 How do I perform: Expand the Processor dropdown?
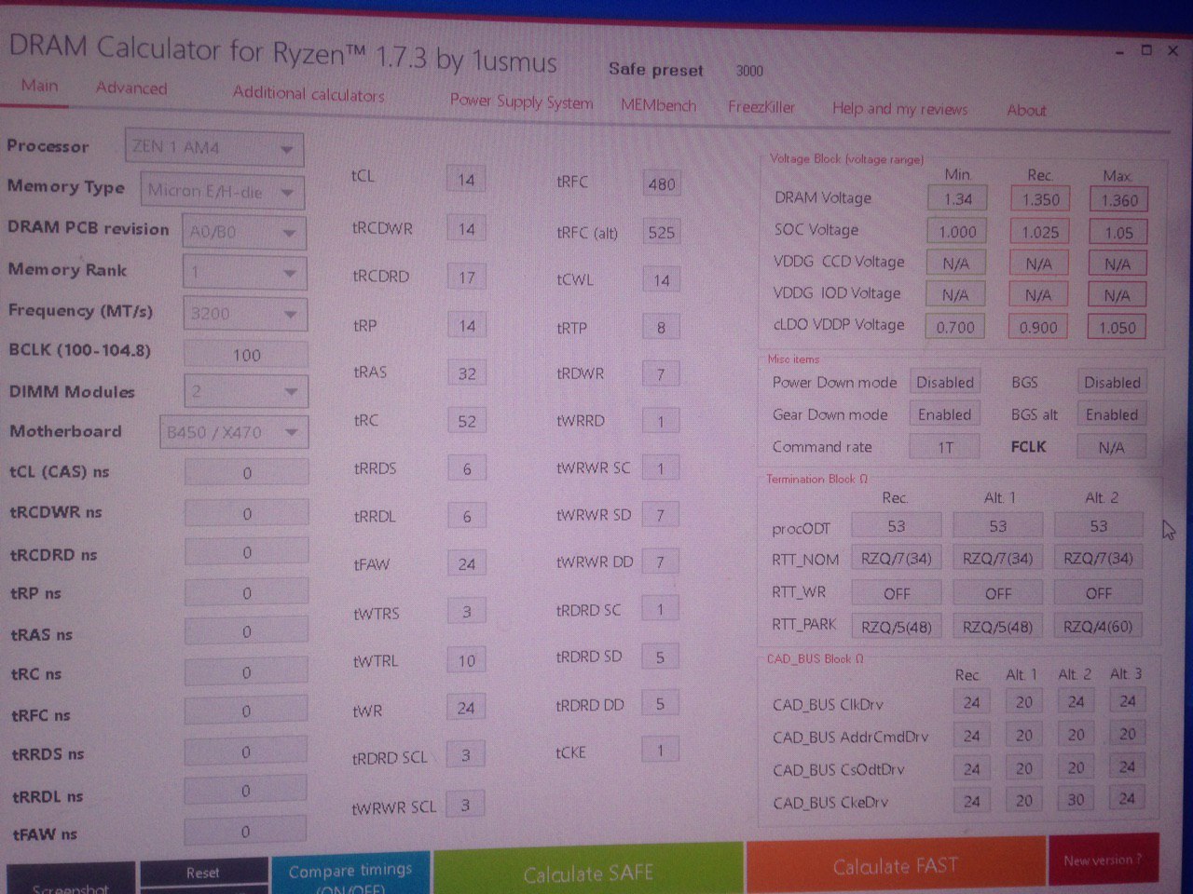pyautogui.click(x=214, y=147)
